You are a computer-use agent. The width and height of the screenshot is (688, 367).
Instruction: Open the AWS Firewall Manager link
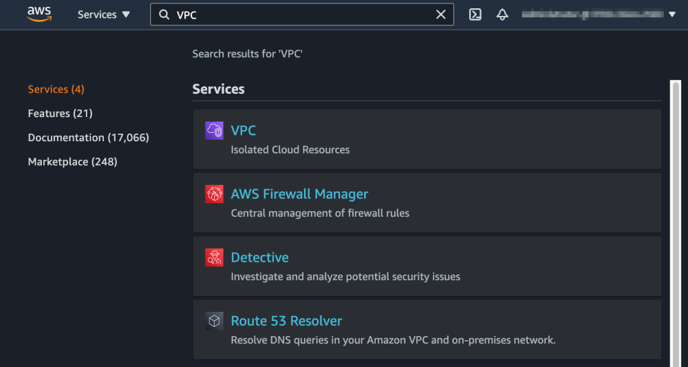pos(299,194)
